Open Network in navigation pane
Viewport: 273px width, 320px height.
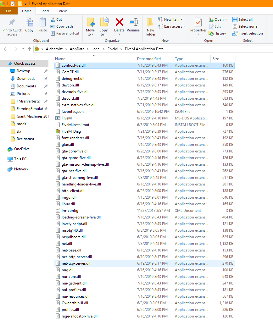coord(18,169)
